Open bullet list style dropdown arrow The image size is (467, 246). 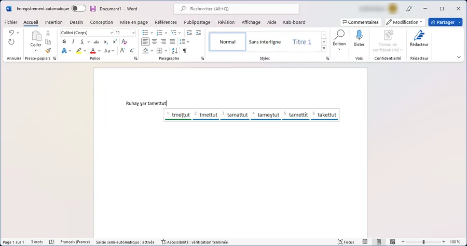[152, 33]
